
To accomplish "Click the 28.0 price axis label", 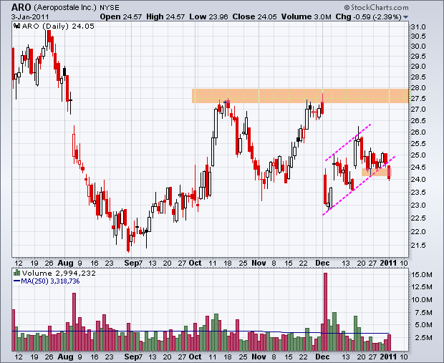I will pyautogui.click(x=418, y=88).
